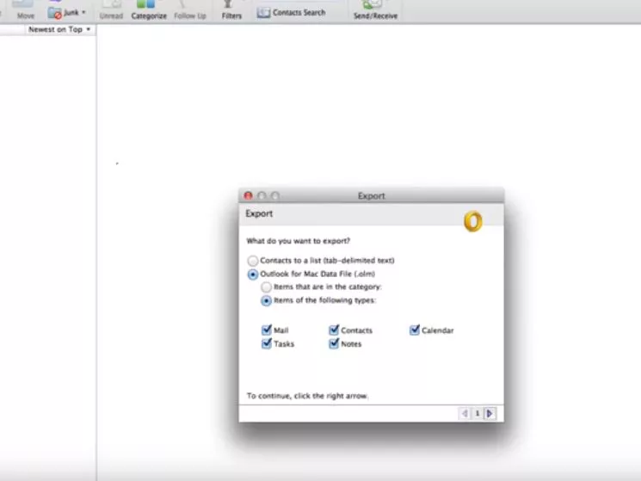Click the Contacts Search address book icon
This screenshot has height=481, width=641.
263,13
